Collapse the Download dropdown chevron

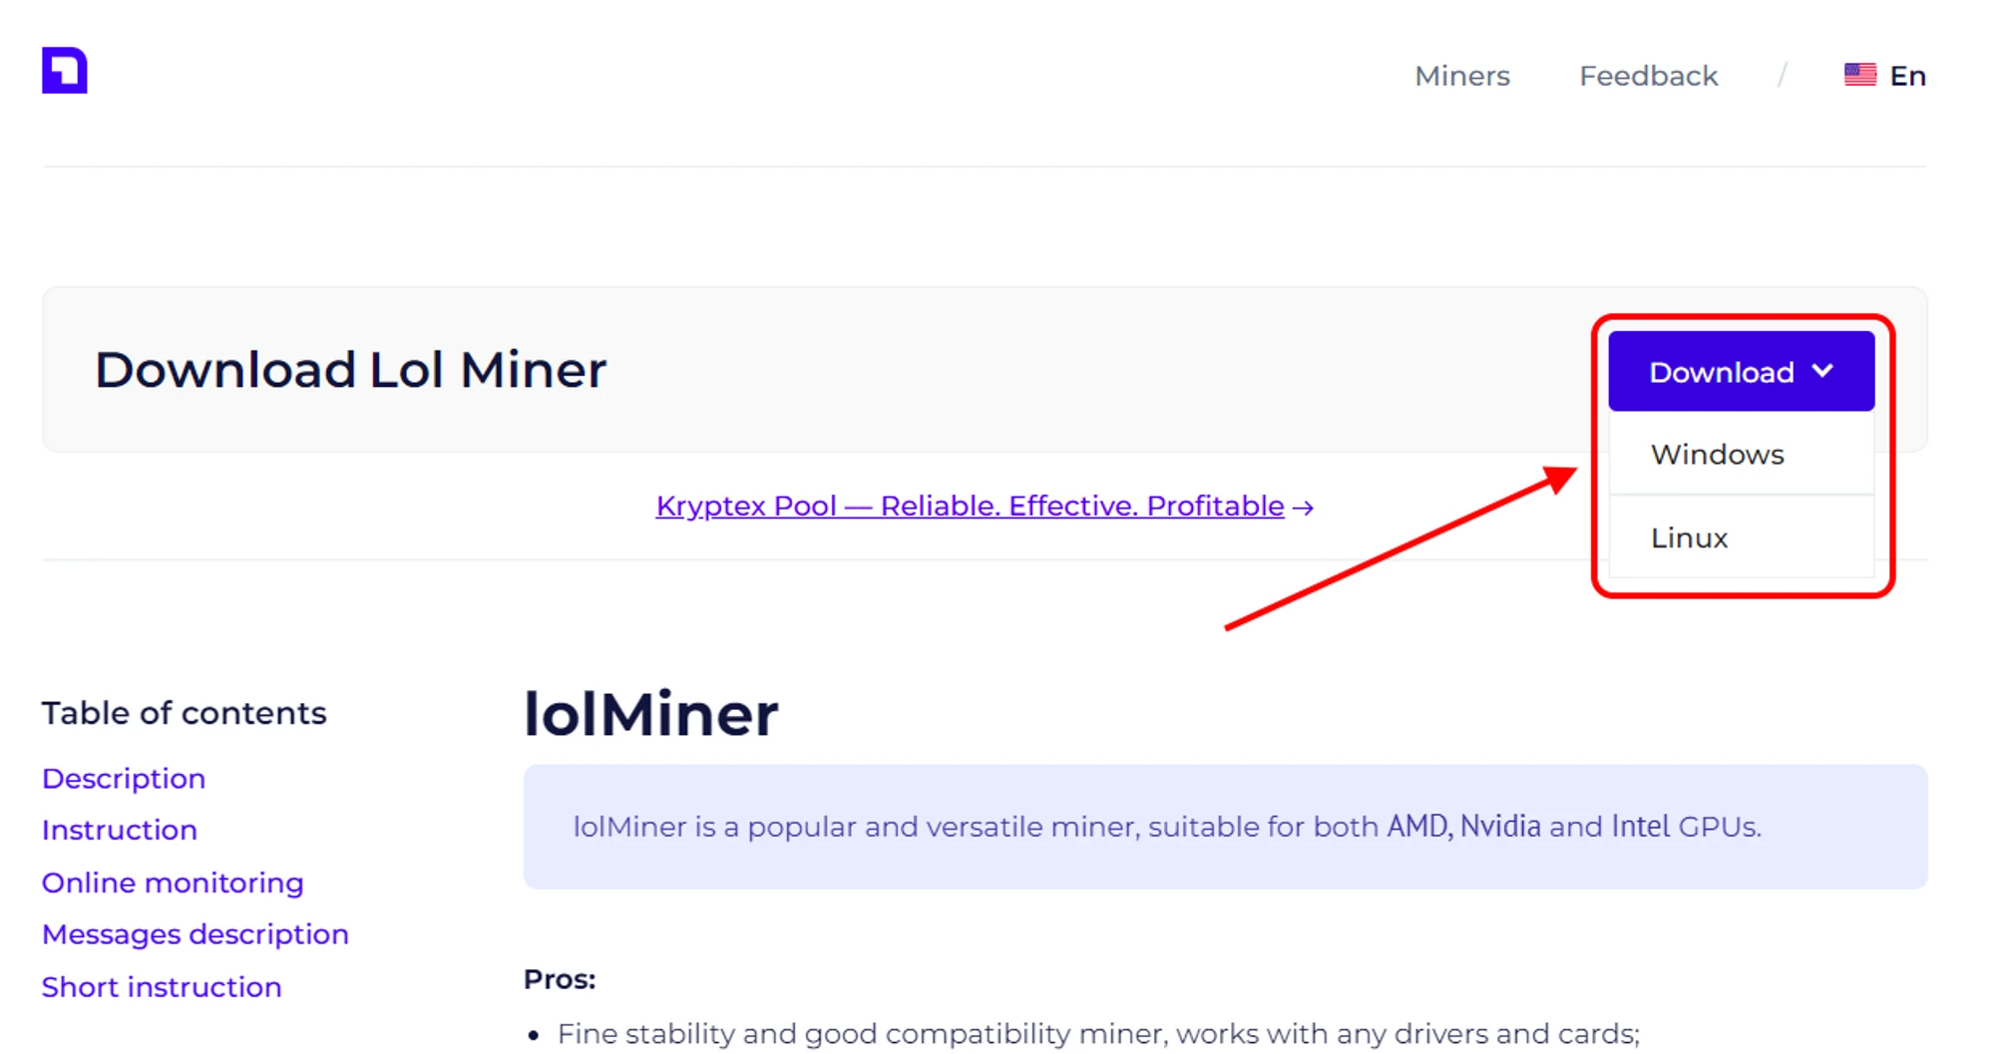click(1822, 371)
